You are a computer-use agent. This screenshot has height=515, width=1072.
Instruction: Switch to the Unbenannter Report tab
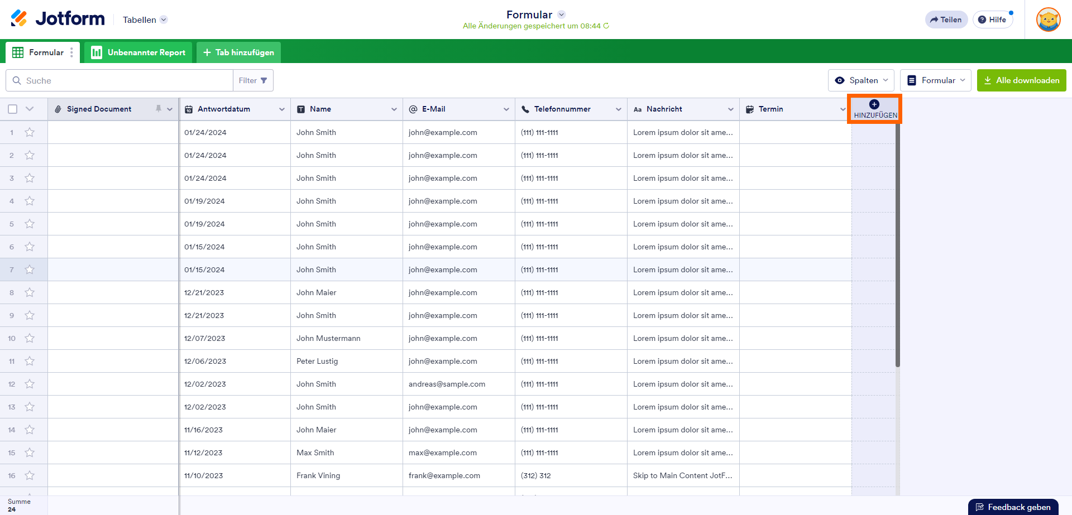(138, 52)
